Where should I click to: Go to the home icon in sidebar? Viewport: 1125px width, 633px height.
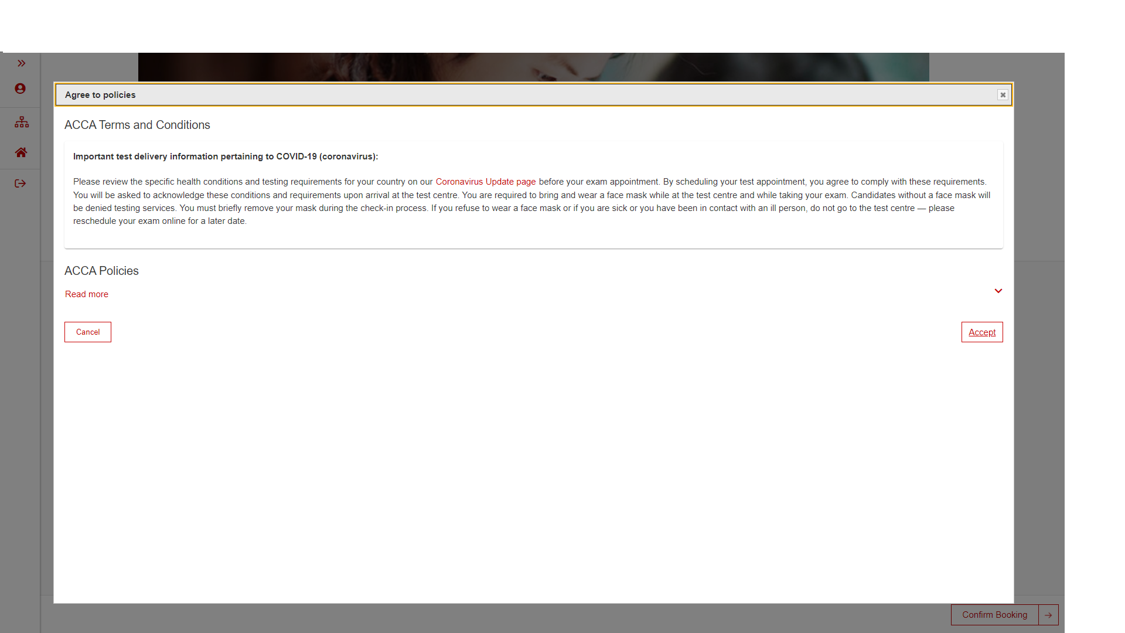pos(21,152)
